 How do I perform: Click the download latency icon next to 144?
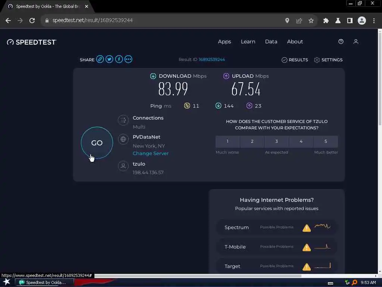click(x=218, y=106)
